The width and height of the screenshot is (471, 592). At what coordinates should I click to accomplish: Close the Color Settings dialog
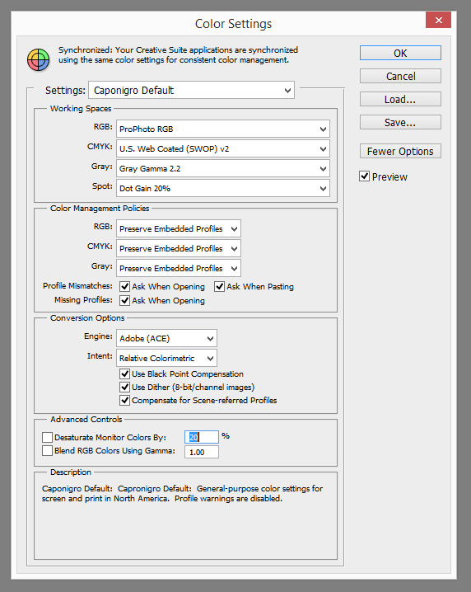[438, 20]
